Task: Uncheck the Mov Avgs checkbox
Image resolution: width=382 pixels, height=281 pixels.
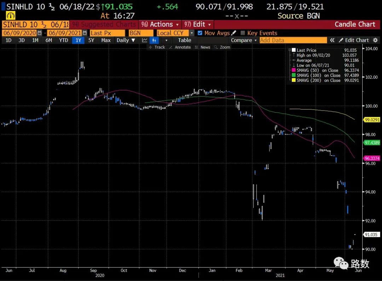Action: (x=200, y=33)
